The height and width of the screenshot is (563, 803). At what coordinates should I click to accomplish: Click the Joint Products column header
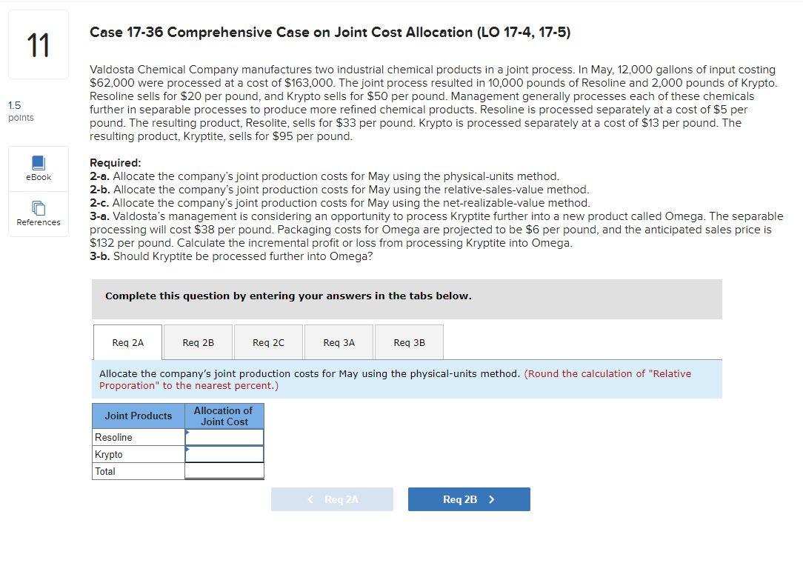point(138,416)
